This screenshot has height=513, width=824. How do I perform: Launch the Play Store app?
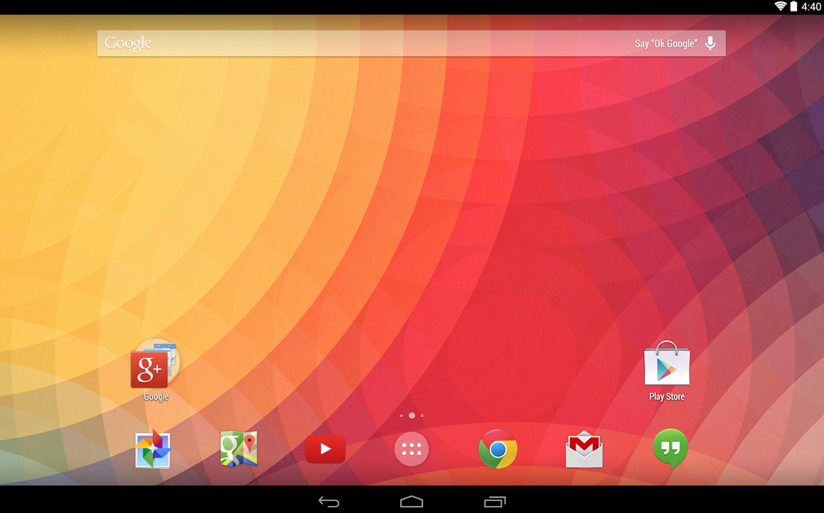(x=666, y=366)
